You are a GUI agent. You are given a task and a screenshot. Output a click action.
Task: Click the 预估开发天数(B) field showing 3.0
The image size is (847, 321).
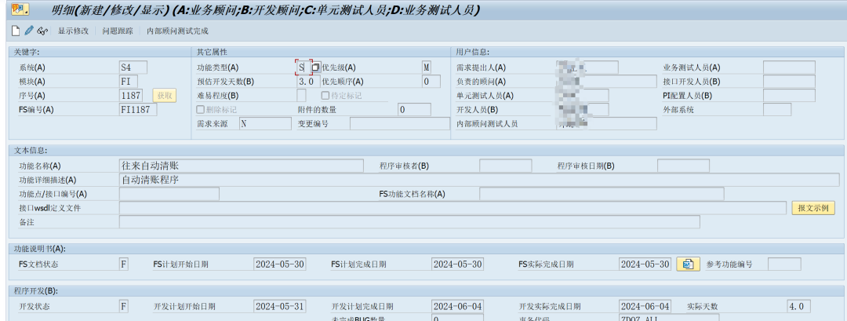pos(308,82)
